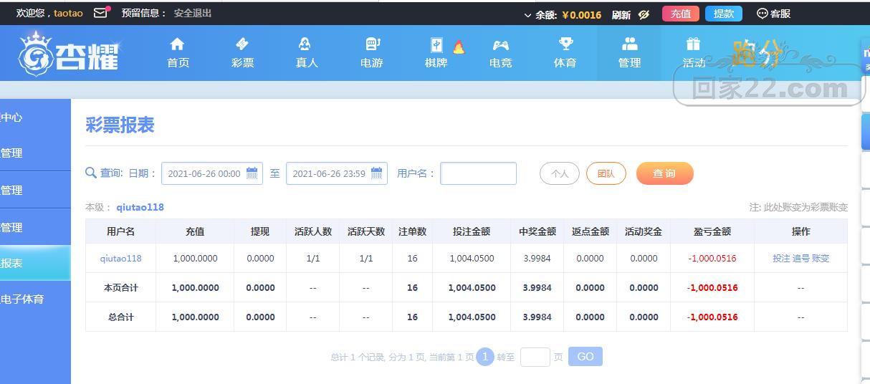Click the 充值 column header
The width and height of the screenshot is (870, 384).
pos(195,231)
